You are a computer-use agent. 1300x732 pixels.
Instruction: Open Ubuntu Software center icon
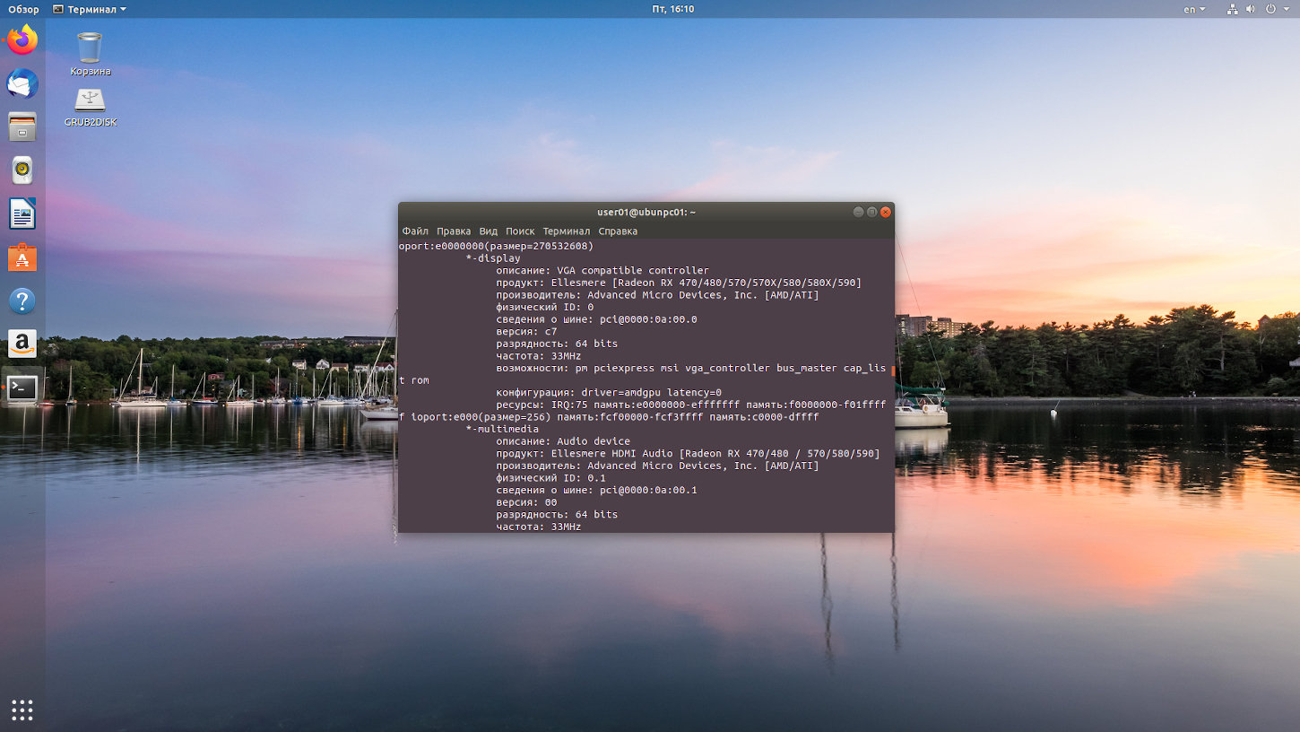point(22,257)
